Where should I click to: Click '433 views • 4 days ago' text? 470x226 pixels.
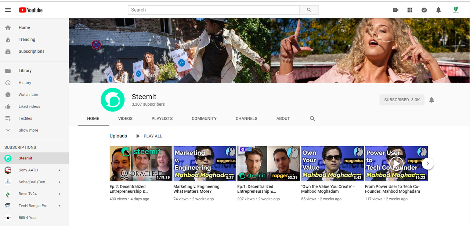(129, 199)
